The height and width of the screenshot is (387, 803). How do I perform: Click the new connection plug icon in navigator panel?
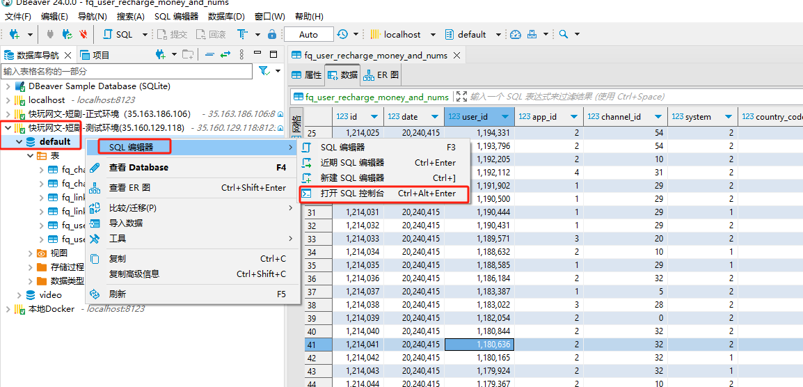tap(161, 54)
